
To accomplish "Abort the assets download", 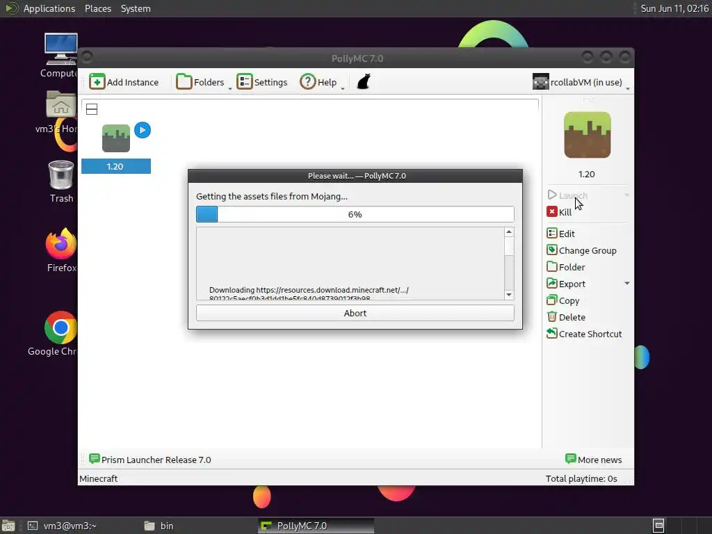I will pyautogui.click(x=355, y=313).
